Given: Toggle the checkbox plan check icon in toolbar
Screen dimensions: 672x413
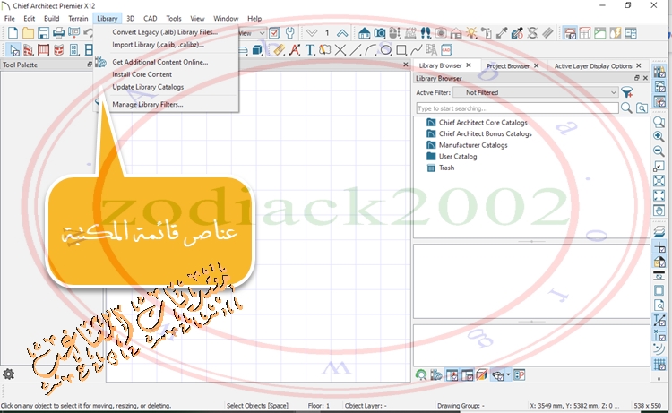Looking at the screenshot, I should coord(274,32).
